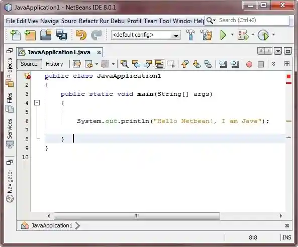The image size is (298, 247).
Task: Close the JavaApplication1.java tab
Action: (99, 52)
